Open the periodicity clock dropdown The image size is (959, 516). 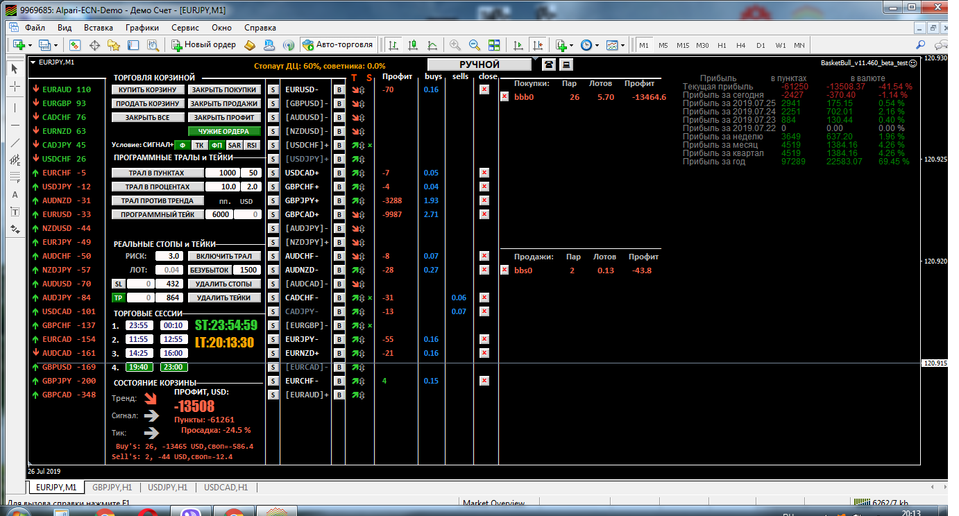pyautogui.click(x=597, y=45)
